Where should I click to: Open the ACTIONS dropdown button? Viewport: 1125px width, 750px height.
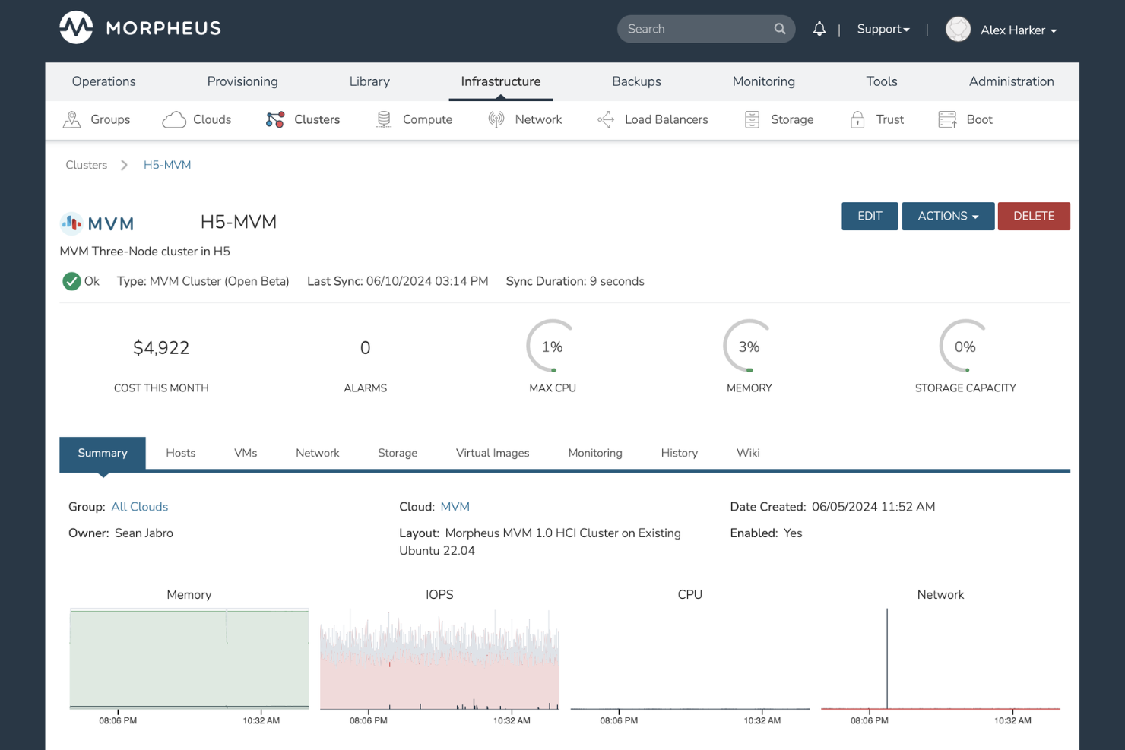coord(948,216)
